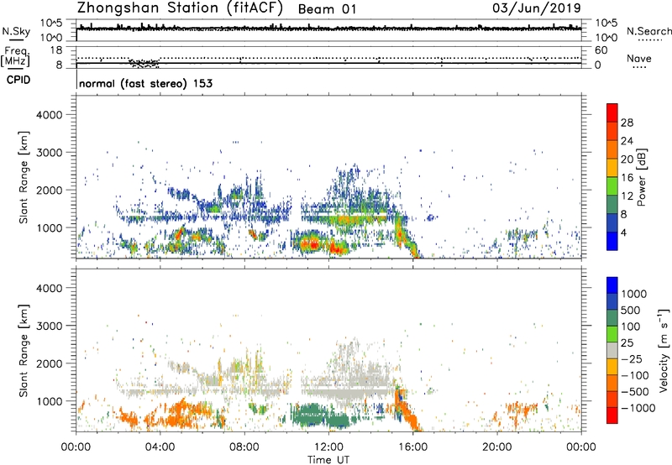The width and height of the screenshot is (672, 465).
Task: Select the "Time UT" axis title
Action: 328,460
